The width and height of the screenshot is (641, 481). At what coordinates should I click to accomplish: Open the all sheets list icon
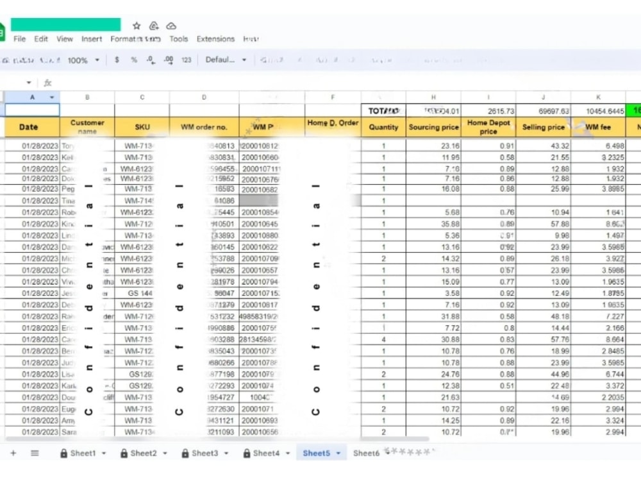click(x=35, y=453)
